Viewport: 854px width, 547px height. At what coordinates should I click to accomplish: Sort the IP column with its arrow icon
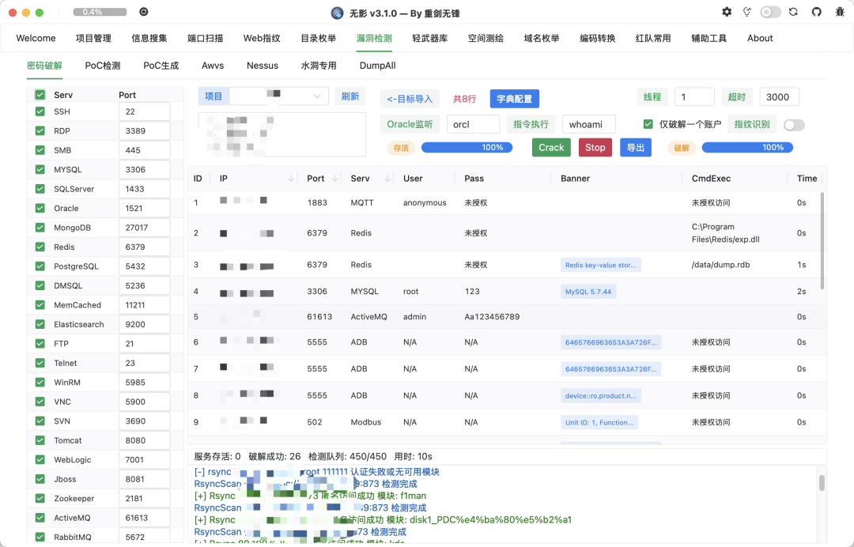(291, 179)
